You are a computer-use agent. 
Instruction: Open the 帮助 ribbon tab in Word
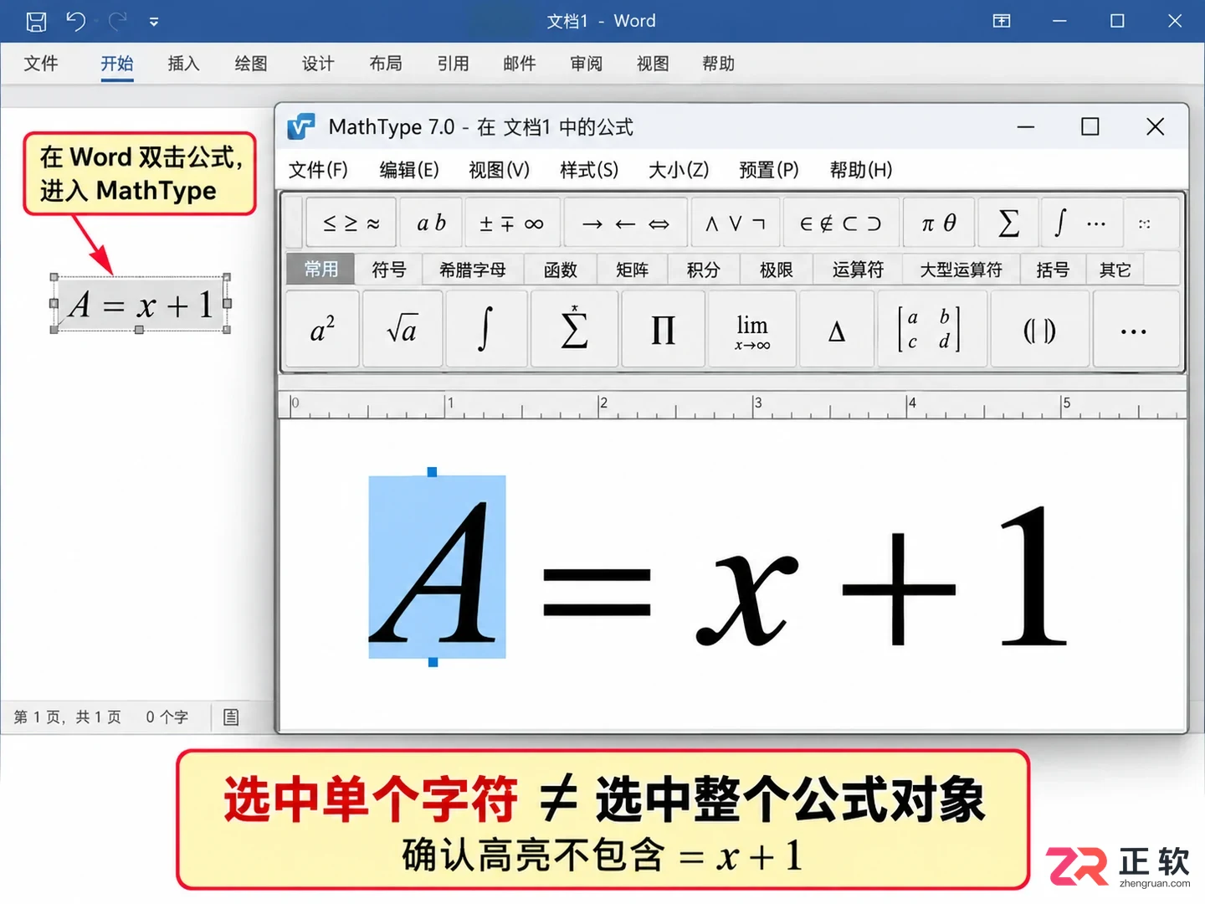click(x=718, y=64)
